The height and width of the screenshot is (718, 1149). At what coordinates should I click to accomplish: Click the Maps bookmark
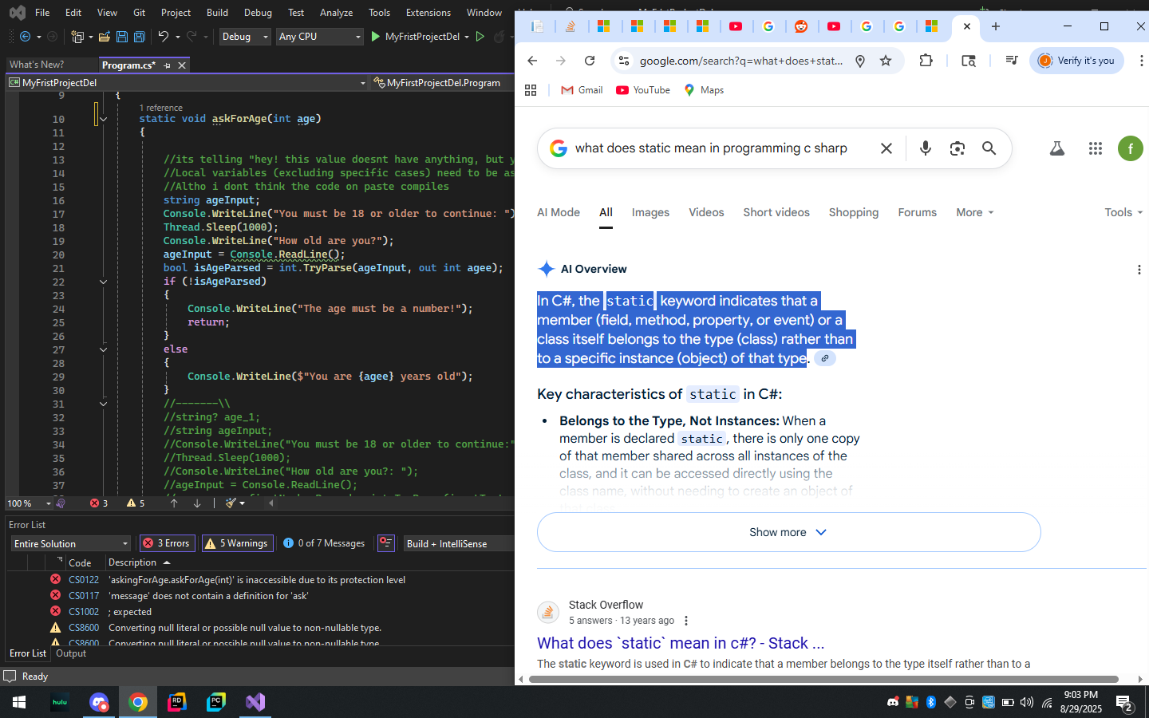704,90
